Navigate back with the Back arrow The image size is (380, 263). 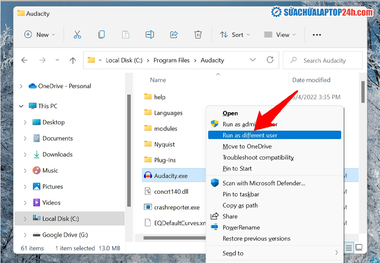pyautogui.click(x=24, y=60)
